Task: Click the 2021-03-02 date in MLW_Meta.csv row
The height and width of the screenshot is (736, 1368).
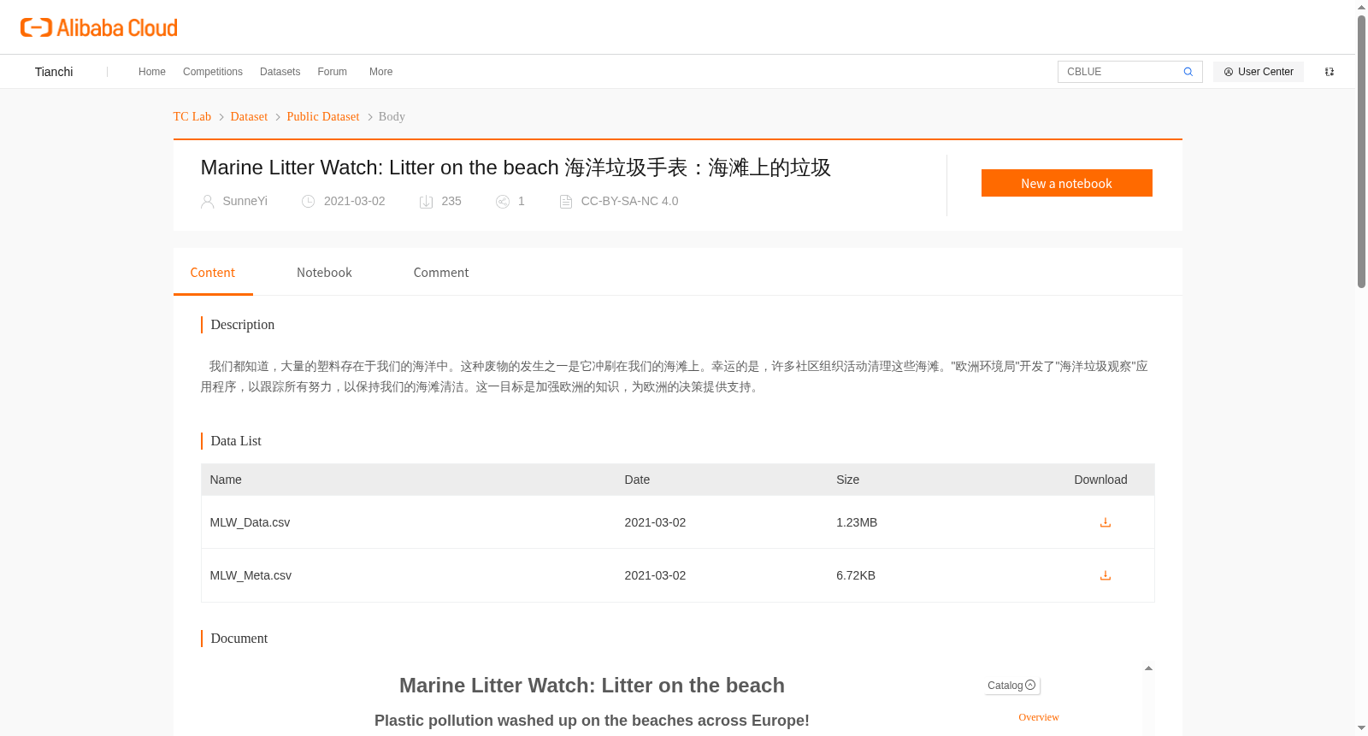Action: click(x=655, y=575)
